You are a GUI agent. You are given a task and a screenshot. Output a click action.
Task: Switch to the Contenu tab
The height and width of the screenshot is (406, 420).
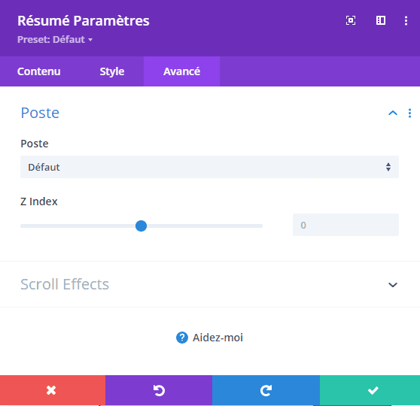click(x=39, y=71)
